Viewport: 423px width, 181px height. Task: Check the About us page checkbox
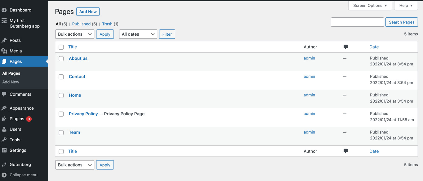click(x=61, y=59)
